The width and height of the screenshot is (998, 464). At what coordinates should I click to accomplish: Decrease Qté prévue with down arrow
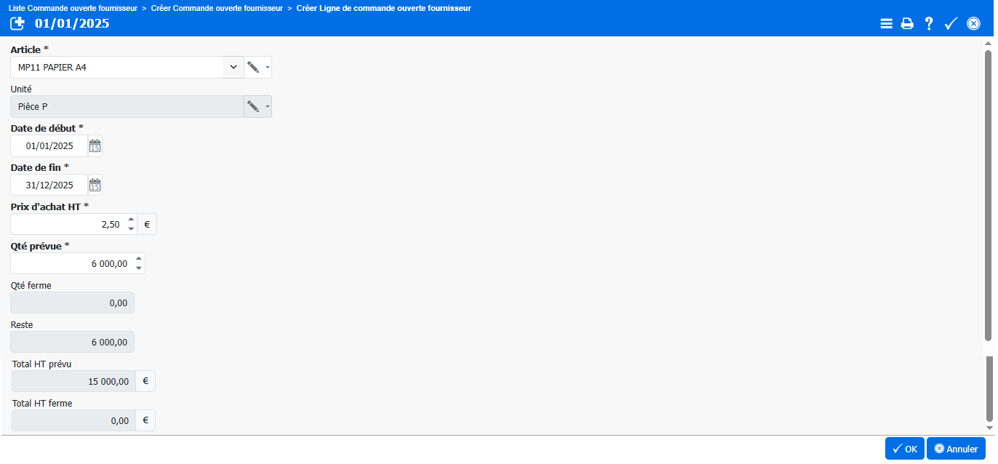[138, 268]
